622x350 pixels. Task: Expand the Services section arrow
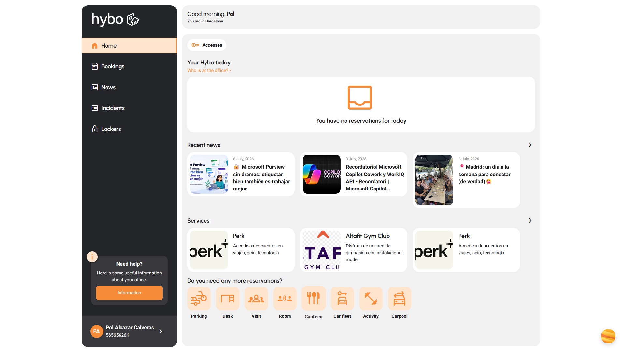coord(530,221)
